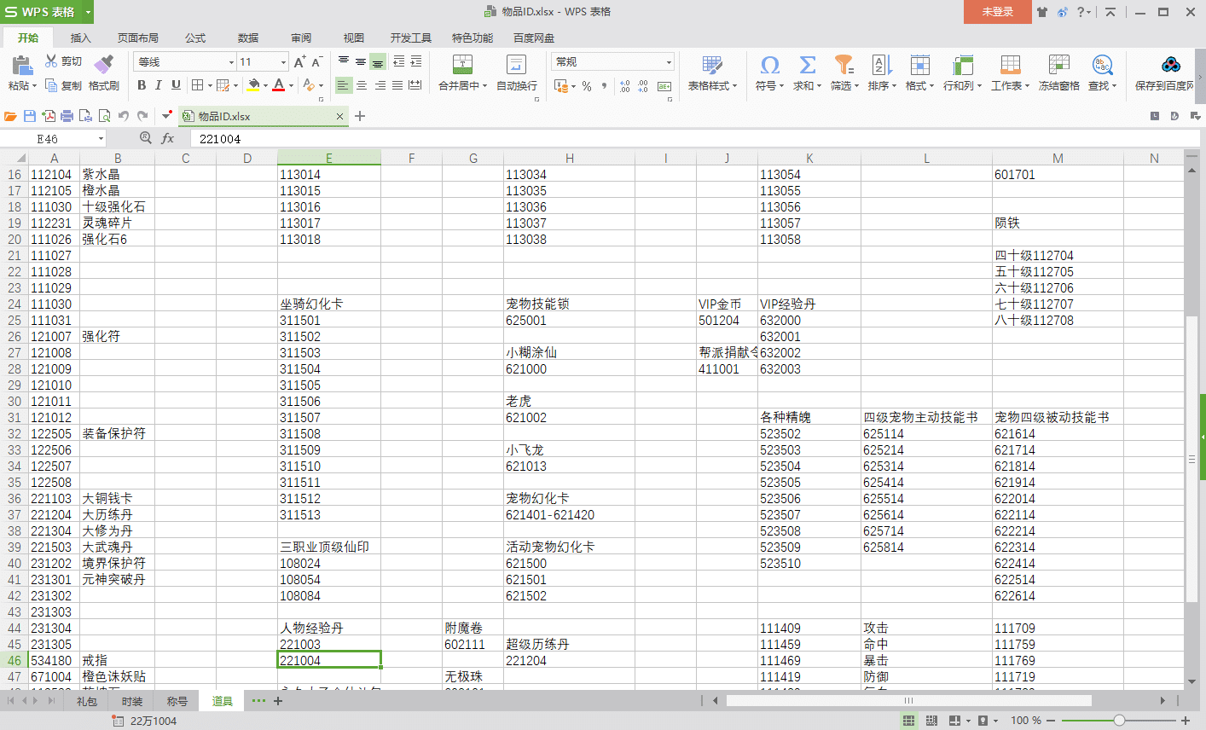Open the number format dropdown 常规

pos(668,62)
